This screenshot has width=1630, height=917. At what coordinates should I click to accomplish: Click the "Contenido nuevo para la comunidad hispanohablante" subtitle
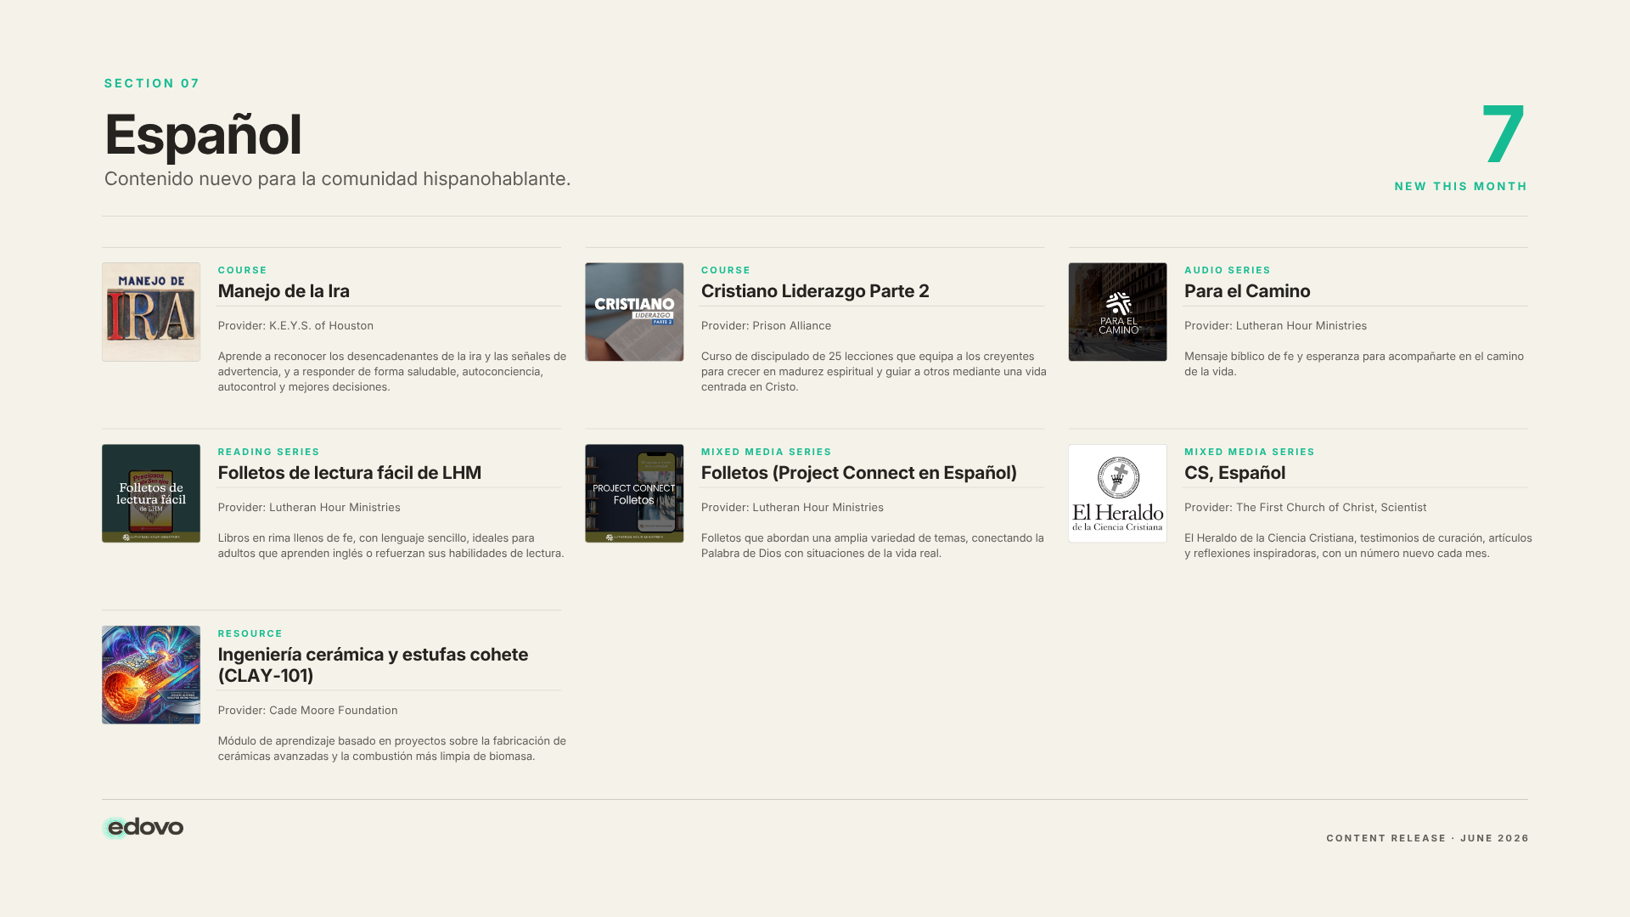click(x=337, y=179)
